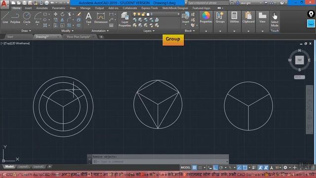Viewport: 316px width, 178px height.
Task: Toggle grid display in status bar
Action: 194,168
